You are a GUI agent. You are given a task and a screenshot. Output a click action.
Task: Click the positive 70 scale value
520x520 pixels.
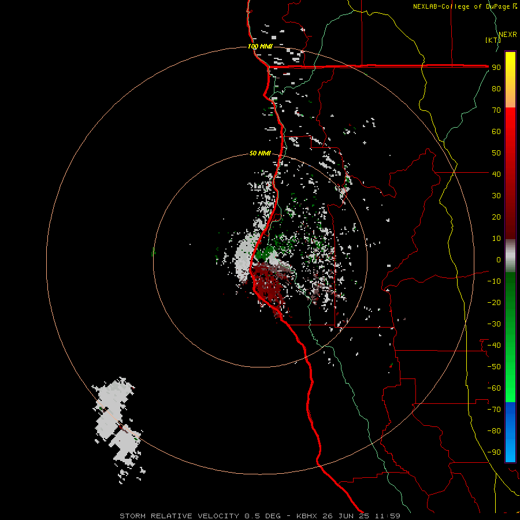(496, 110)
